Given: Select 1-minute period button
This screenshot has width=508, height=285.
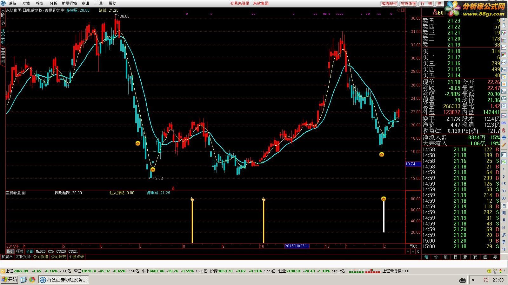Looking at the screenshot, I should click(x=504, y=169).
